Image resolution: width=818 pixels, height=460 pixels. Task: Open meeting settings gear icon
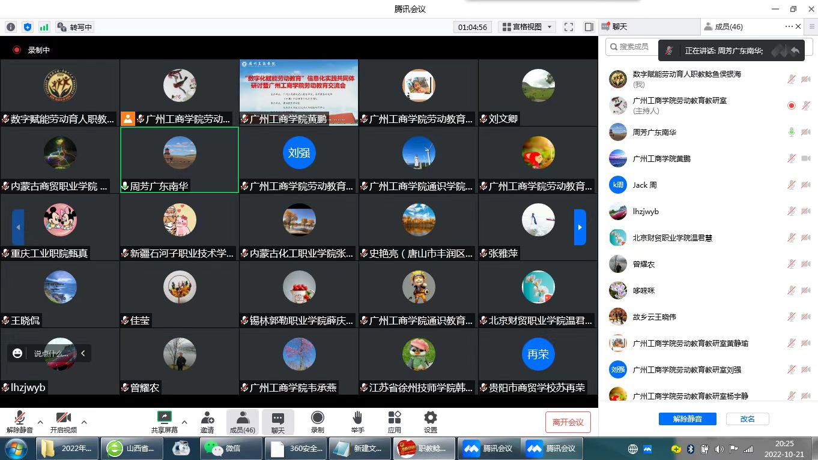(430, 417)
